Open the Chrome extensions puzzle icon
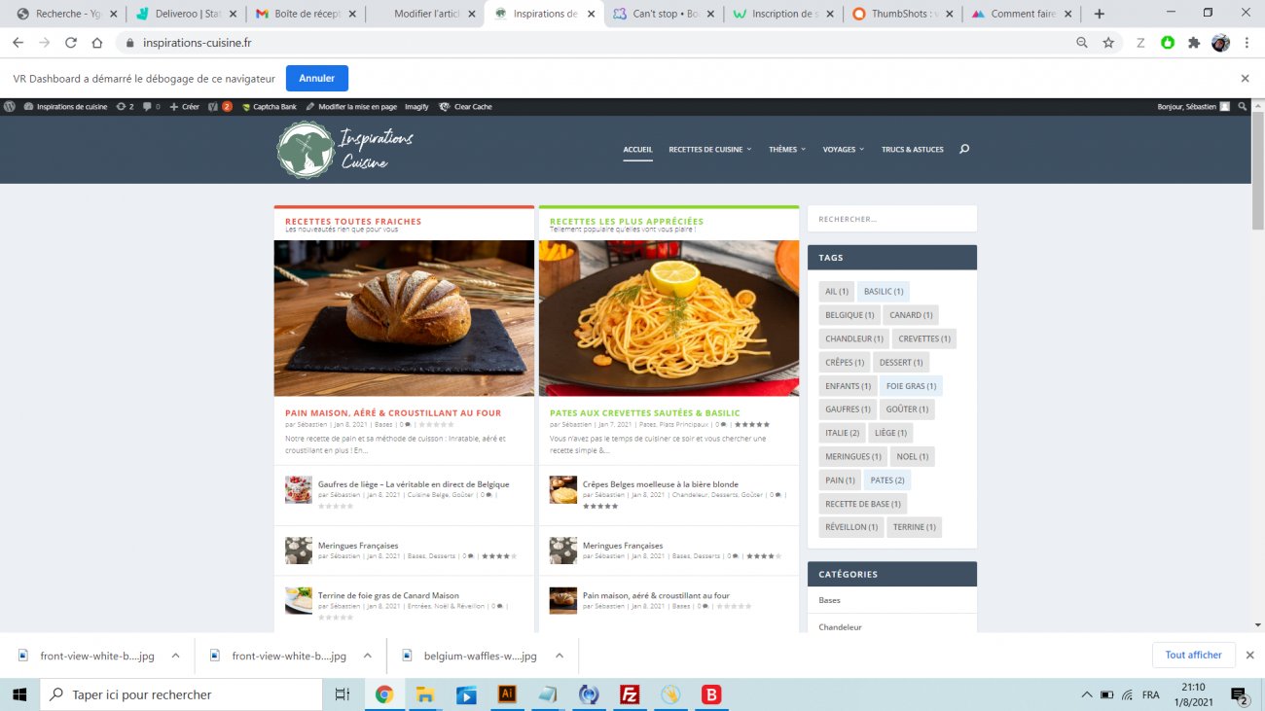Screen dimensions: 1265x711 pyautogui.click(x=1194, y=43)
